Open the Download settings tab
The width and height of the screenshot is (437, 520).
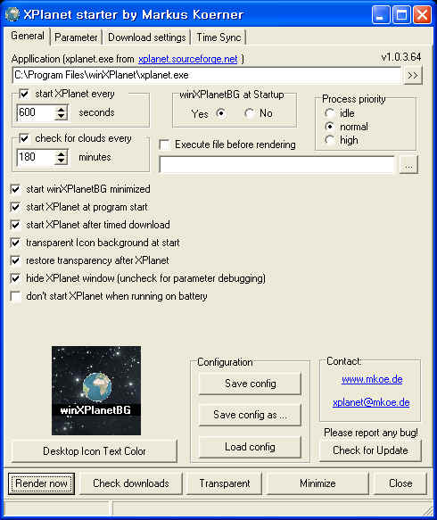(146, 37)
